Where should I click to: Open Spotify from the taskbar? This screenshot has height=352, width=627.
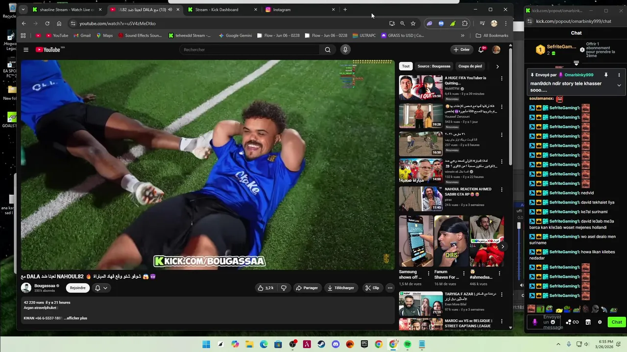(408, 344)
